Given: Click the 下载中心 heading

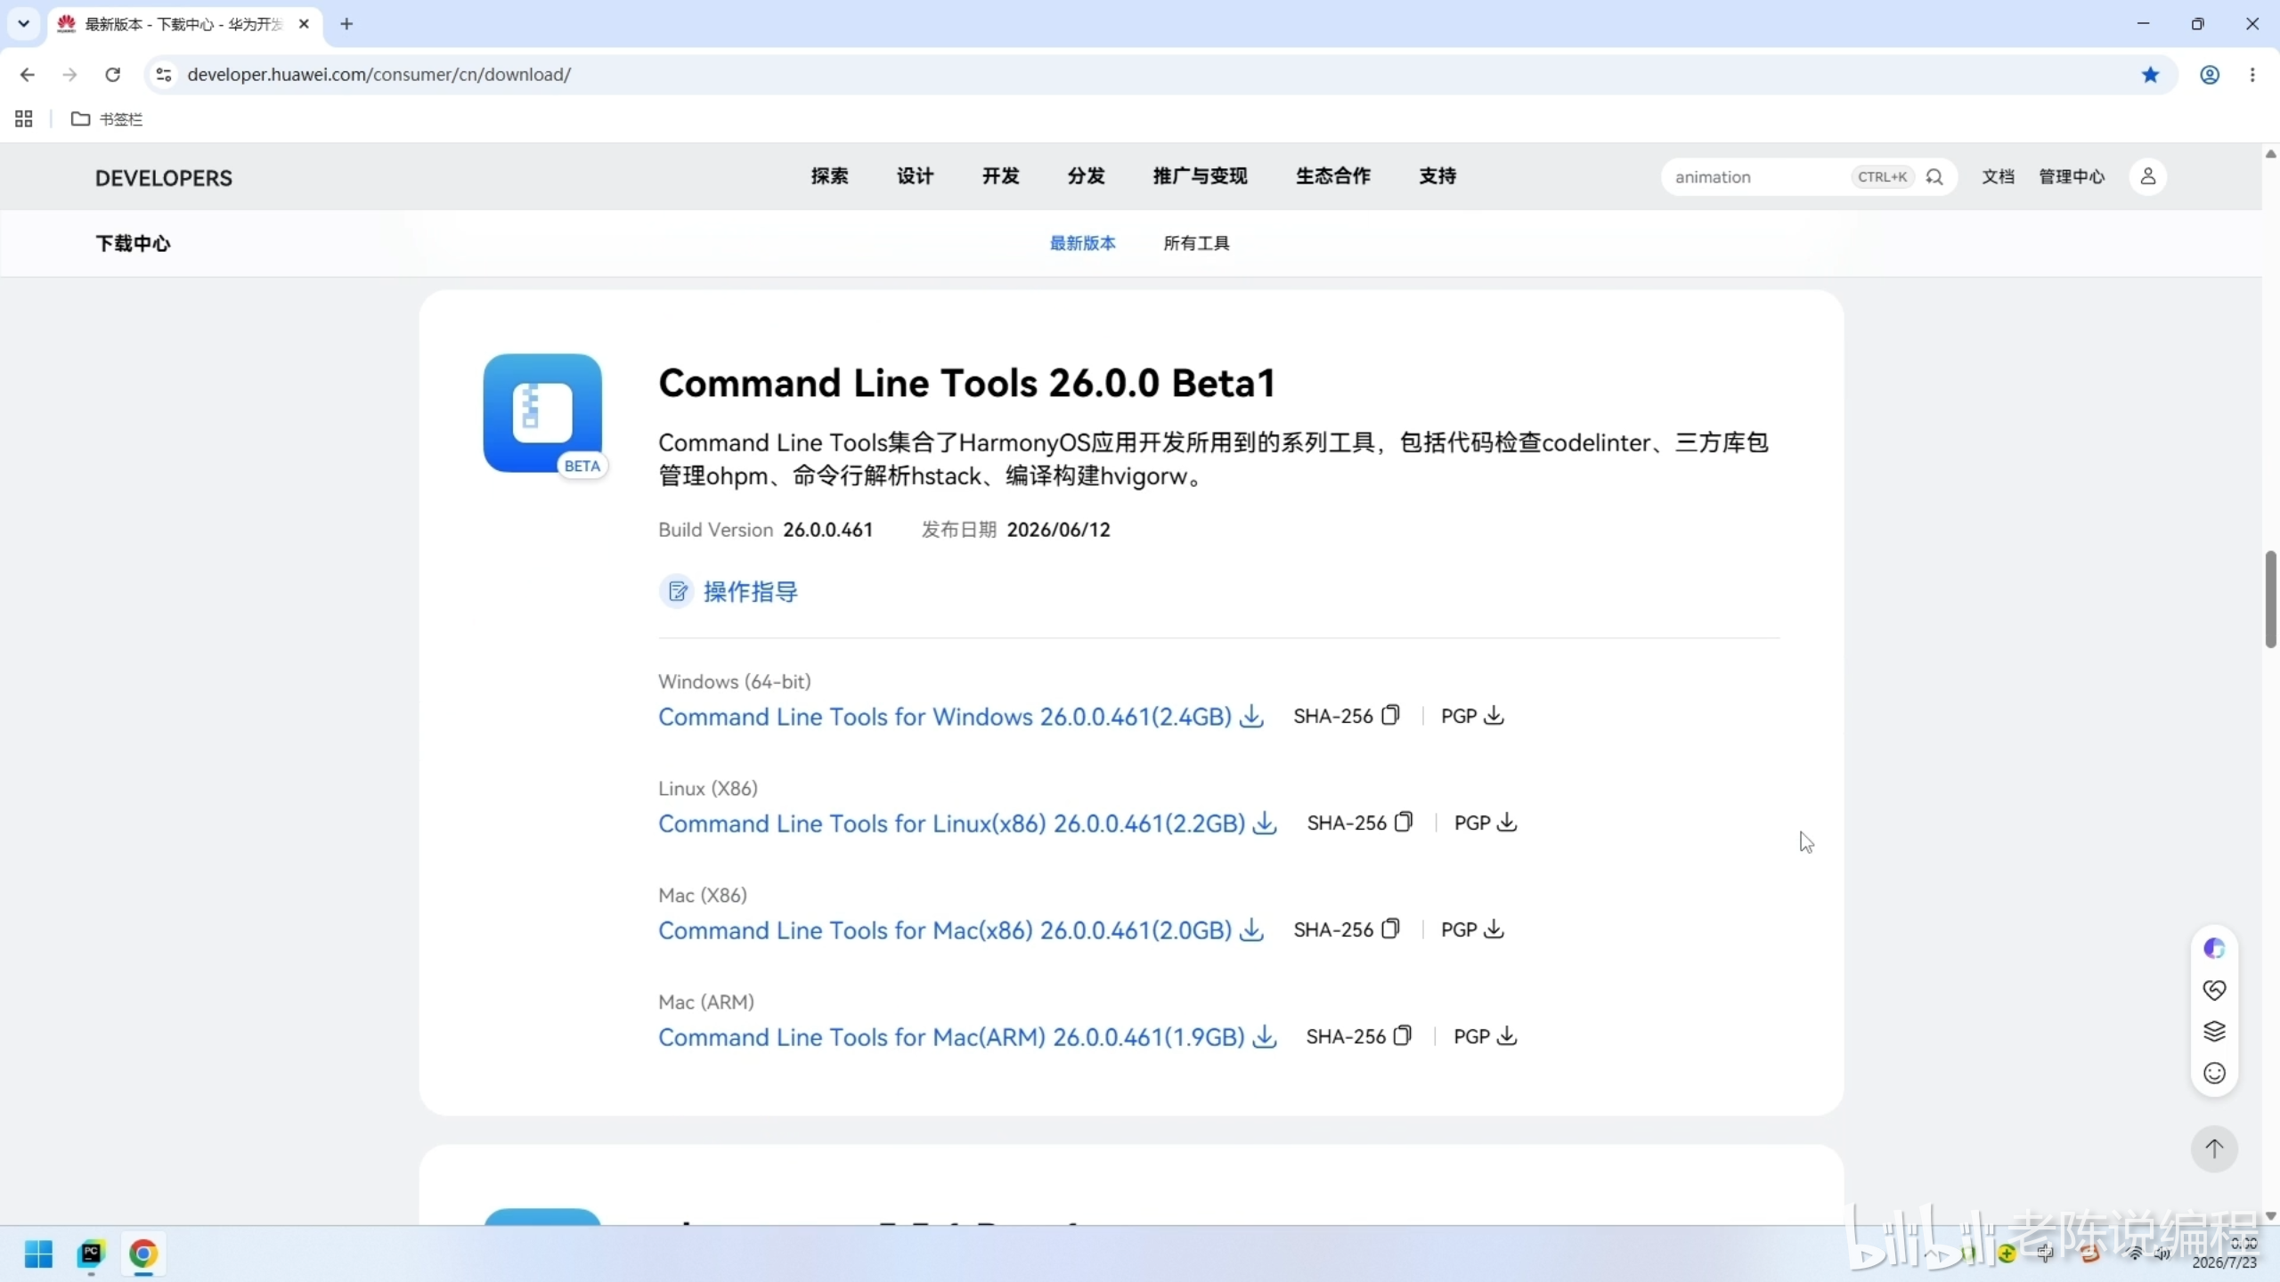Looking at the screenshot, I should tap(133, 243).
